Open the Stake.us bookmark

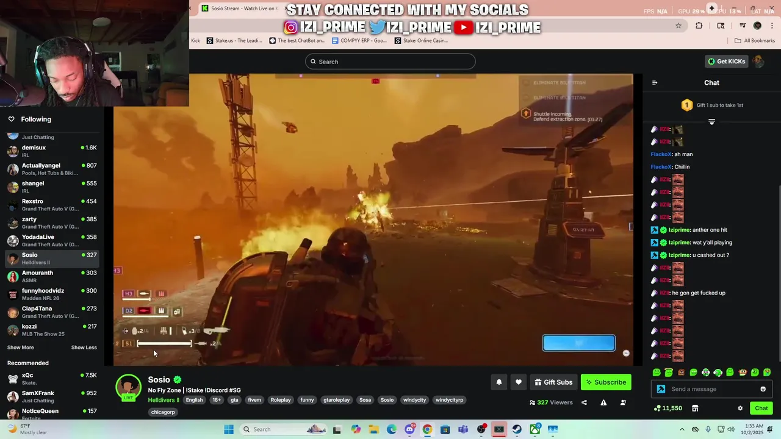(234, 41)
